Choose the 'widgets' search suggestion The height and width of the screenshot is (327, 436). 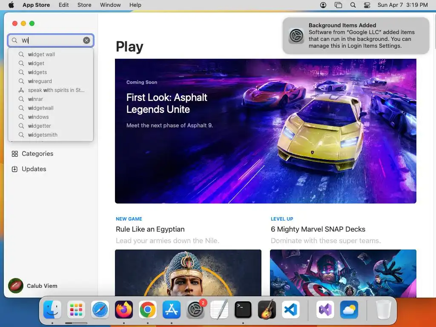click(x=51, y=72)
